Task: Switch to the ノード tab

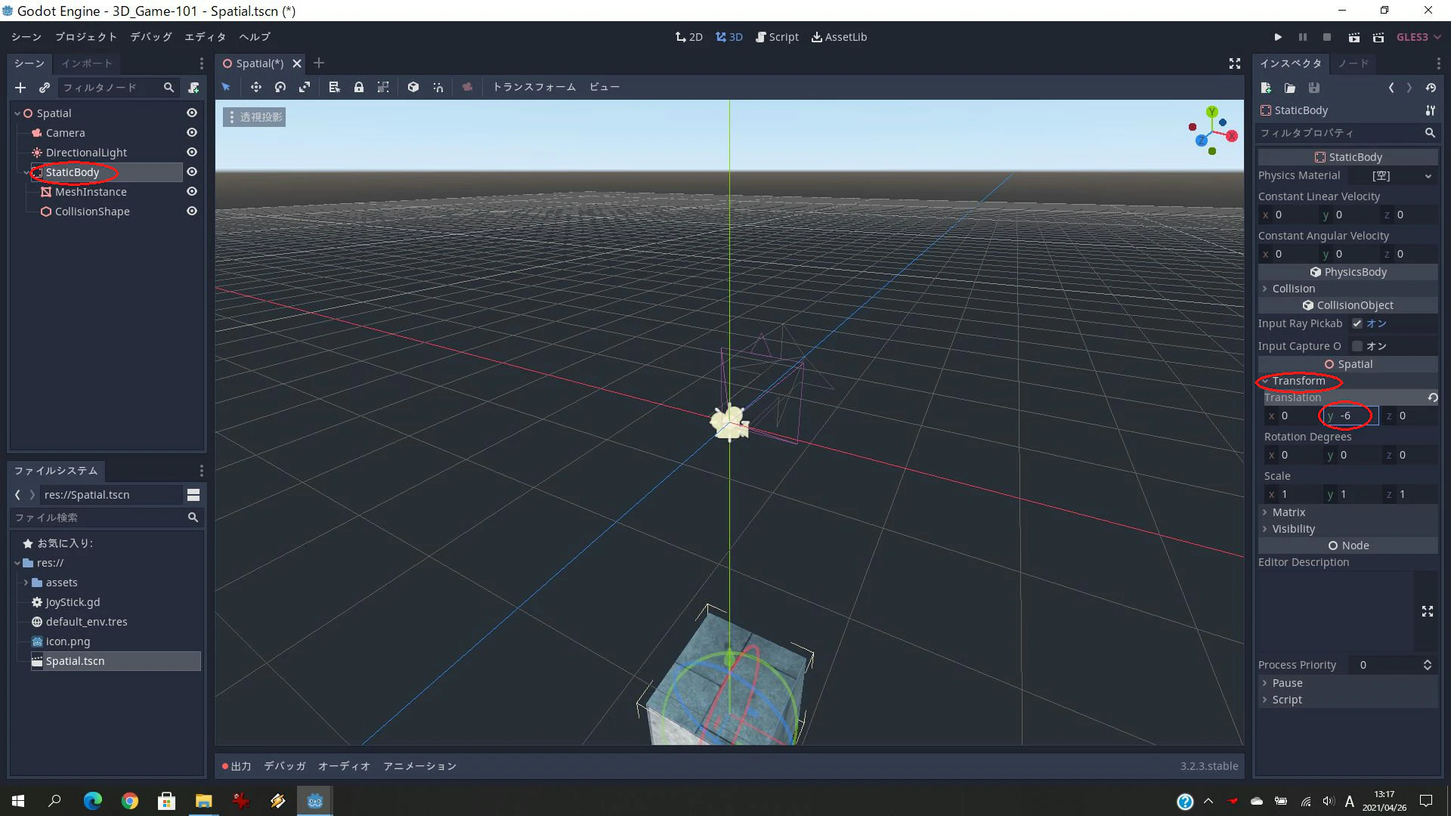Action: 1353,63
